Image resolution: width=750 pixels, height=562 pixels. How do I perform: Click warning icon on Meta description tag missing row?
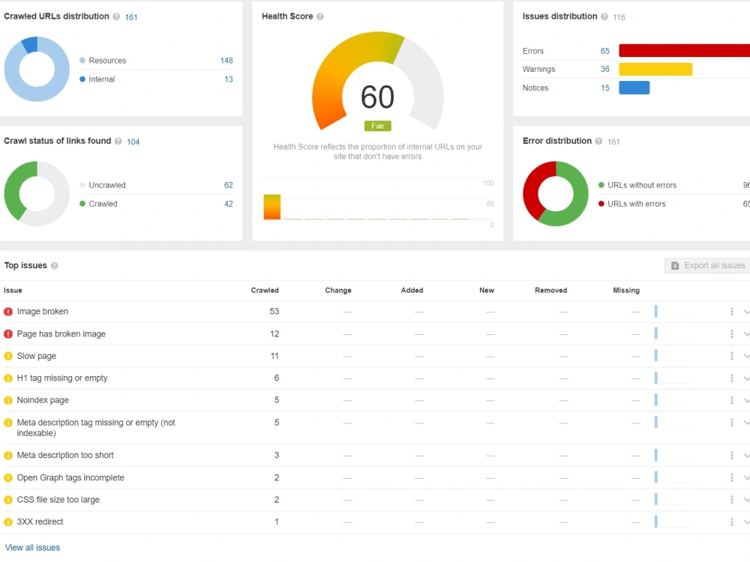[x=8, y=423]
